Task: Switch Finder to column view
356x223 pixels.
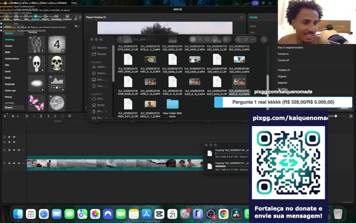Action: pos(207,39)
